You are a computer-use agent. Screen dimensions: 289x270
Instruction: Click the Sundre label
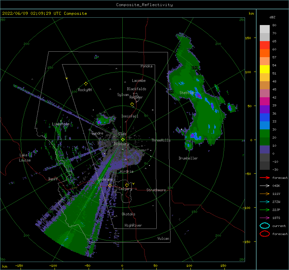click(97, 133)
